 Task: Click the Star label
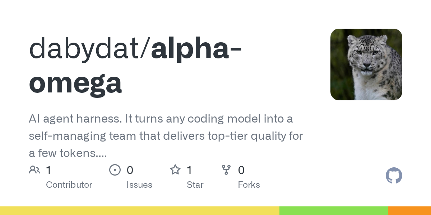tap(195, 185)
